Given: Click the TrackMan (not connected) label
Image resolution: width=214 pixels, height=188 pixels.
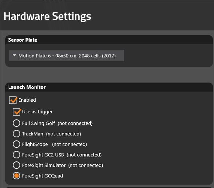Looking at the screenshot, I should click(51, 134).
